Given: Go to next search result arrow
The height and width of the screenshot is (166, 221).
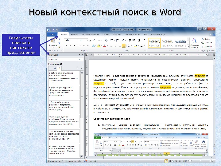Looking at the screenshot, I should (x=81, y=68).
